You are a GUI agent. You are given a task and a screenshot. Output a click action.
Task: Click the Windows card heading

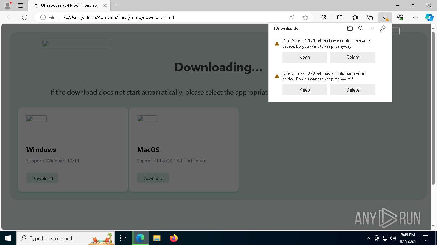[x=41, y=150]
